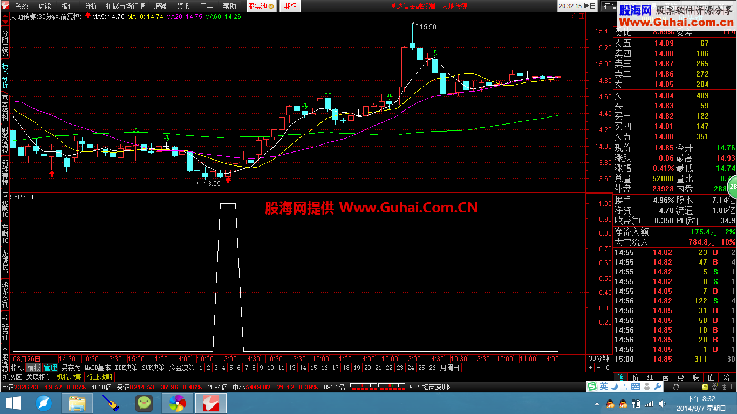Open the 资讯 menu
737x414 pixels.
(183, 6)
